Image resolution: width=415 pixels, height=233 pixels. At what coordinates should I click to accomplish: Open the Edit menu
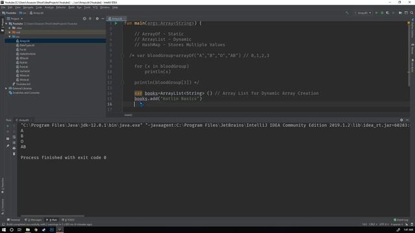[x=10, y=7]
